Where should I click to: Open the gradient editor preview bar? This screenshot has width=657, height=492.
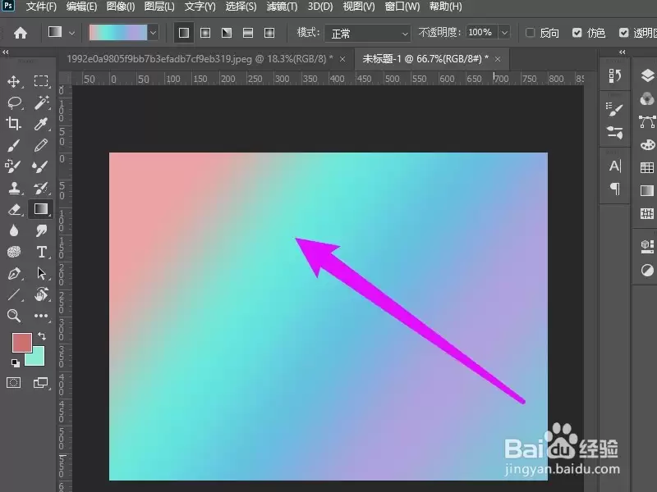point(118,33)
